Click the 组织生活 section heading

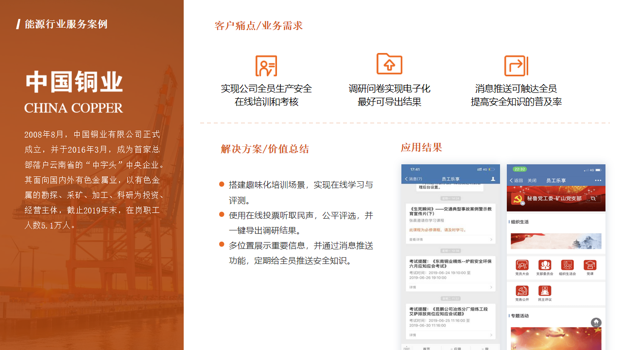coord(519,222)
